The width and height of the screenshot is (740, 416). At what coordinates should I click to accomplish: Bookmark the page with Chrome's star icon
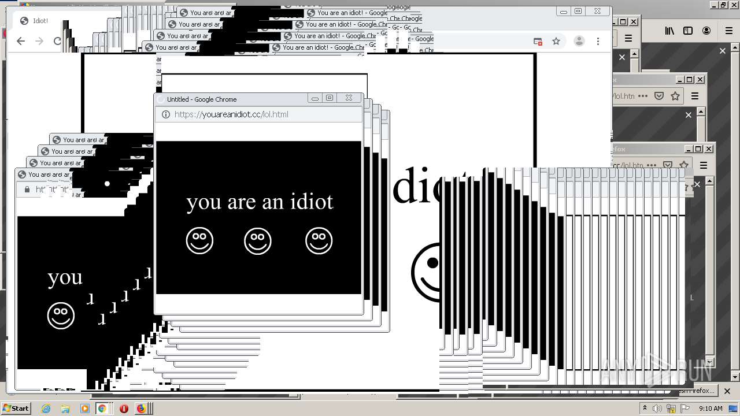click(556, 41)
